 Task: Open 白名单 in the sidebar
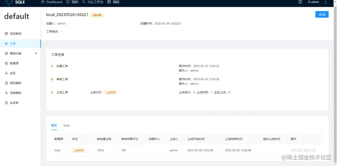(20, 103)
